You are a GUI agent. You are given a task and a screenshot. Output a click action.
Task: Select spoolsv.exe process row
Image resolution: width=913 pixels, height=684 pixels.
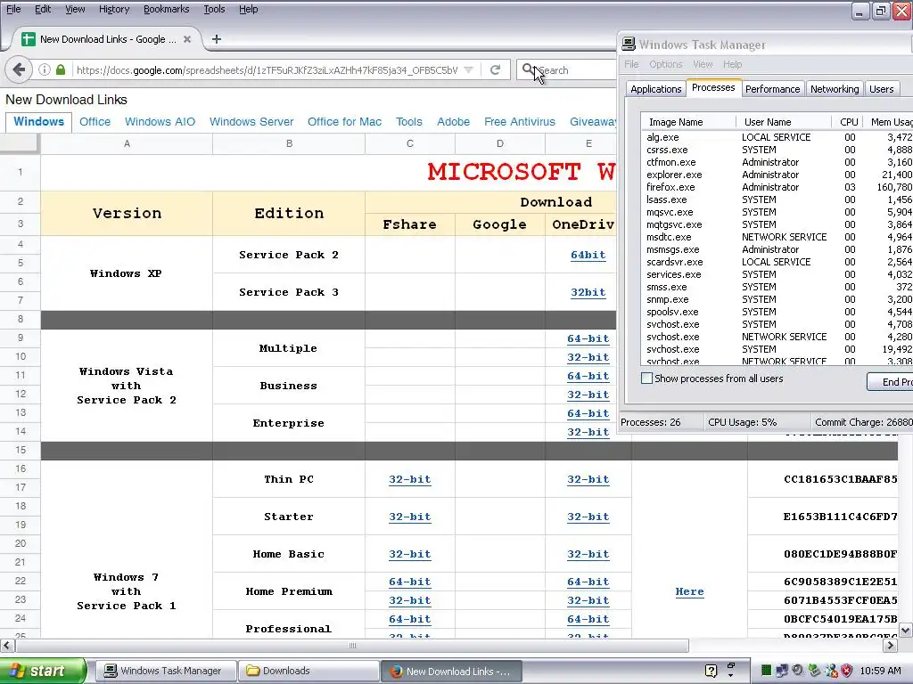click(x=777, y=312)
